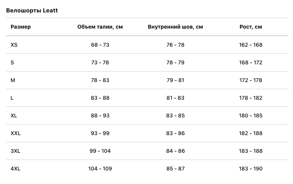Click the M size row label

[13, 80]
